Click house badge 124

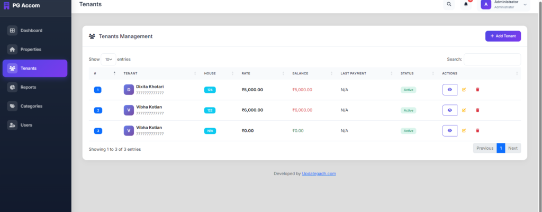[210, 90]
